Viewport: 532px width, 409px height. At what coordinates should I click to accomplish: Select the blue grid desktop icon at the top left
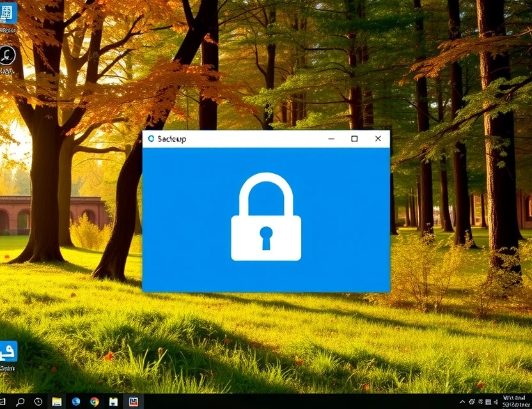(8, 12)
